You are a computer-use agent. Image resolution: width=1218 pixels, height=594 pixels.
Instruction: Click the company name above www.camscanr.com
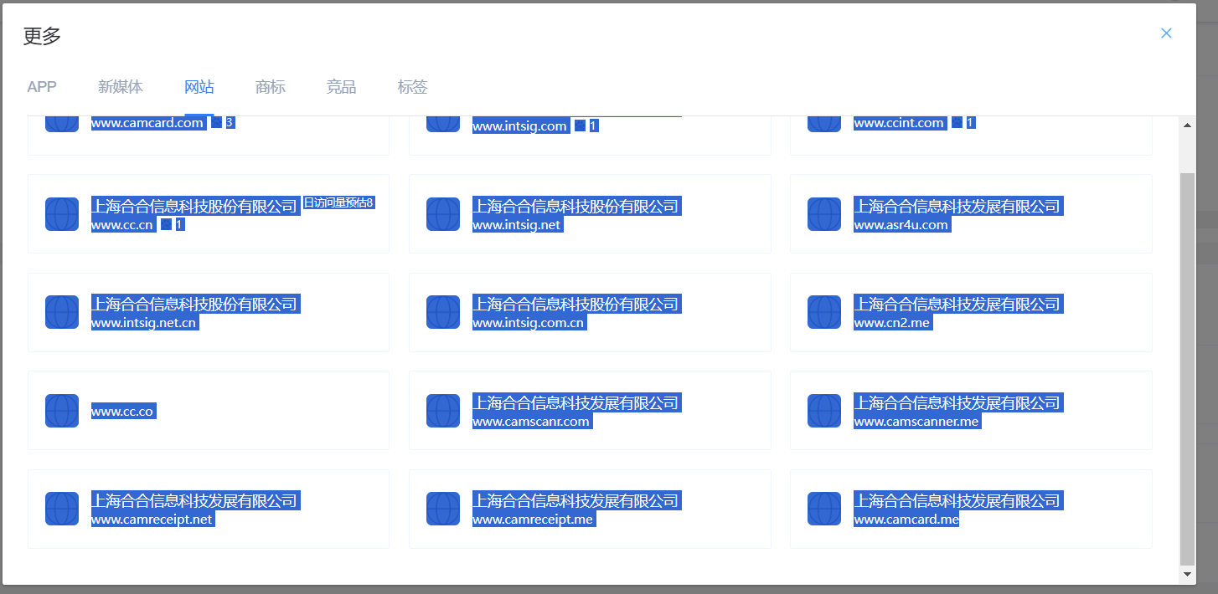click(575, 402)
